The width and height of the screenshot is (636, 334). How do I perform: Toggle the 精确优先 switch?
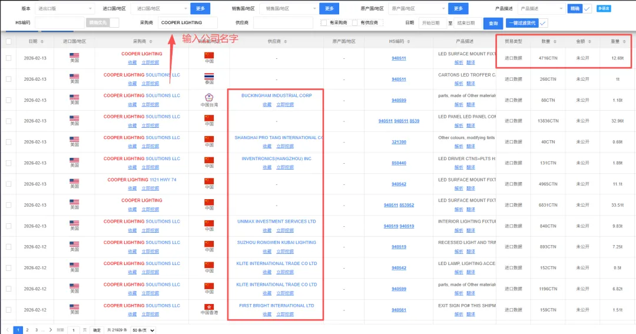click(102, 23)
